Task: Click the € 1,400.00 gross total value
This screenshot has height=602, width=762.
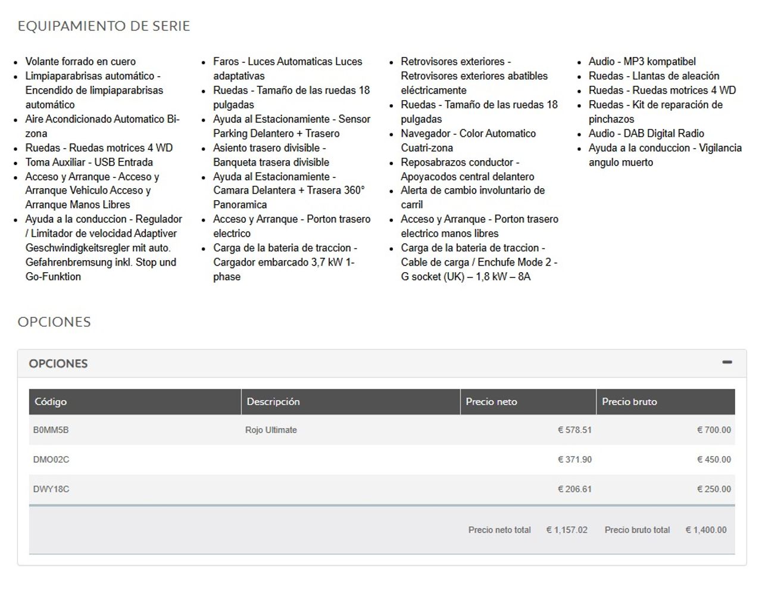Action: click(706, 530)
